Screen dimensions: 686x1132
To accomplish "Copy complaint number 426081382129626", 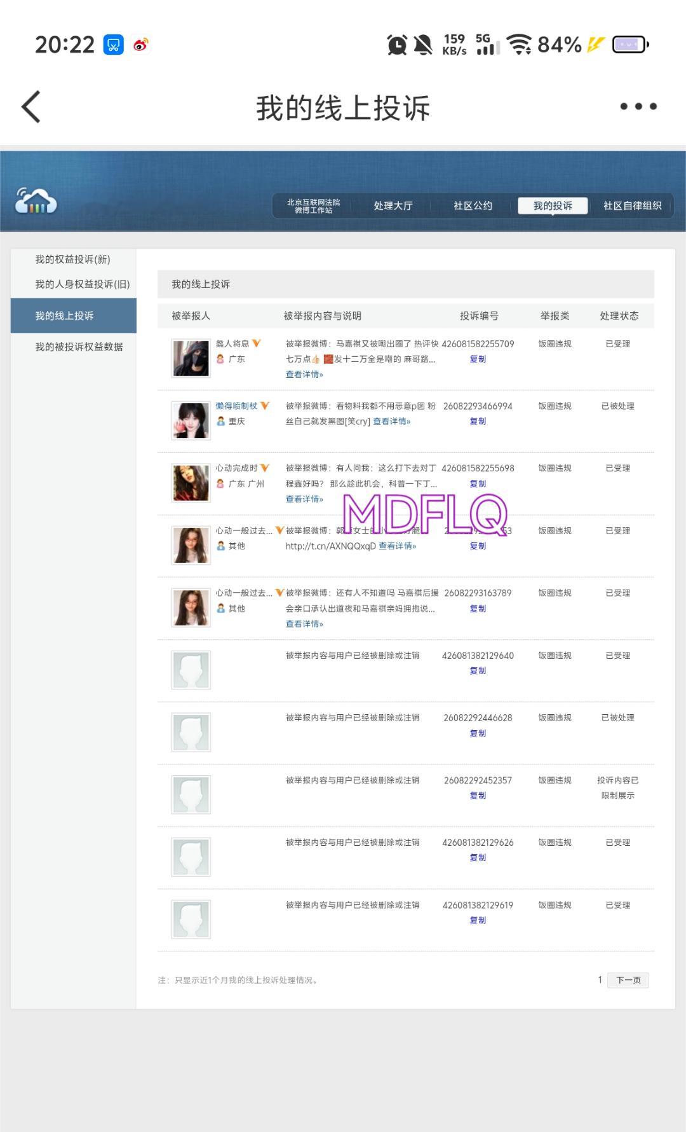I will 478,857.
